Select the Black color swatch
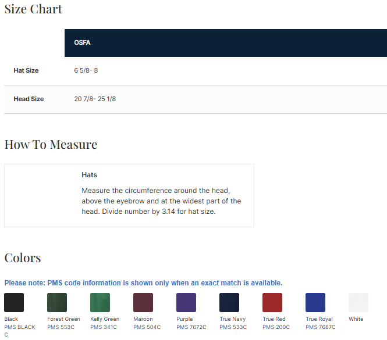The image size is (387, 340). point(14,303)
